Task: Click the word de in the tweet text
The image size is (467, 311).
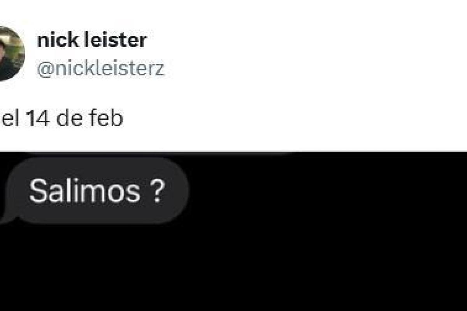Action: click(x=69, y=119)
